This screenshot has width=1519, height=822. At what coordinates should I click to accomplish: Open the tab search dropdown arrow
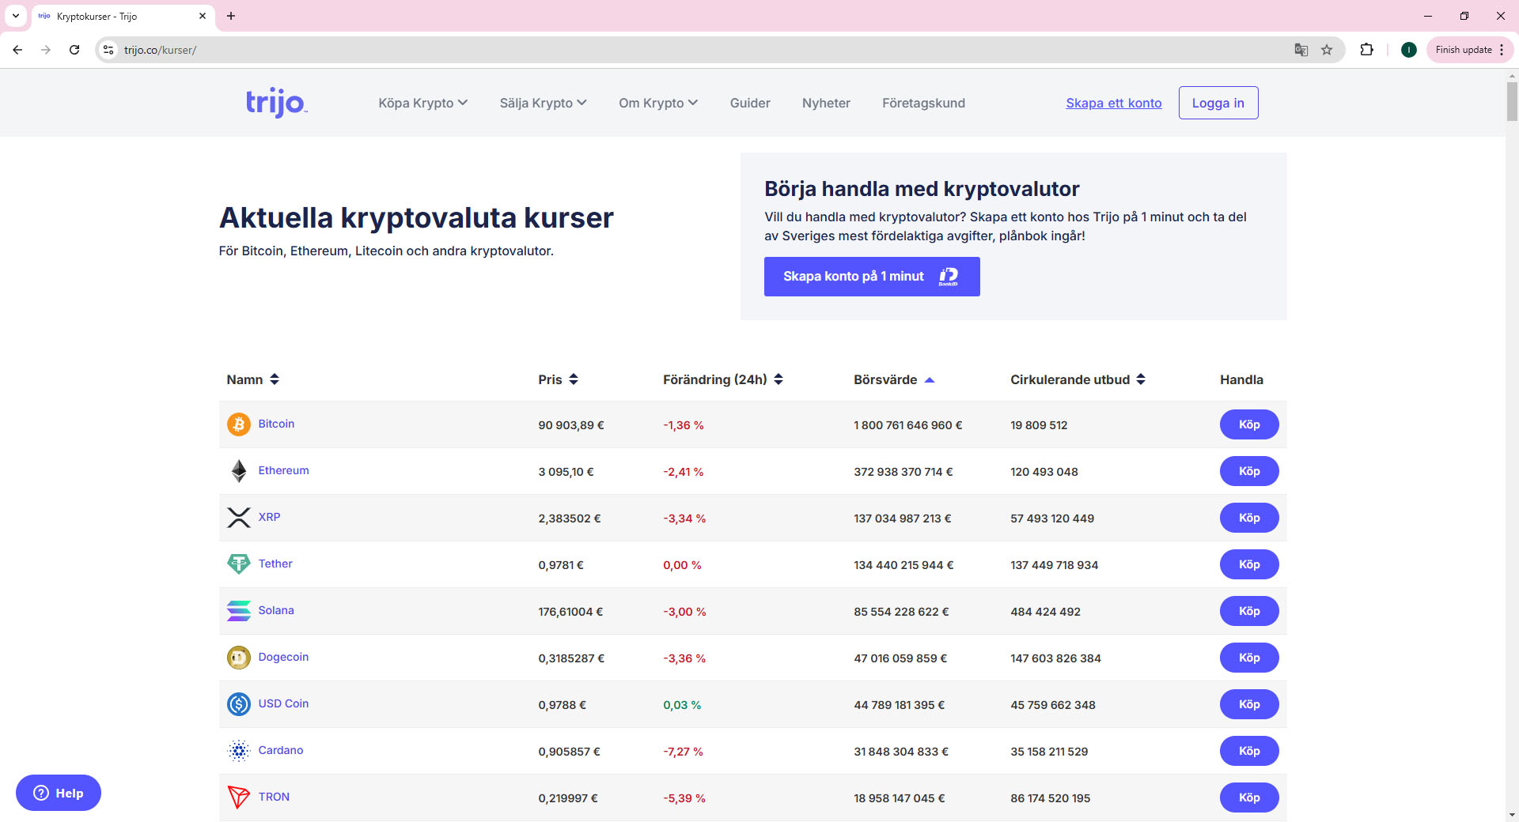[16, 16]
